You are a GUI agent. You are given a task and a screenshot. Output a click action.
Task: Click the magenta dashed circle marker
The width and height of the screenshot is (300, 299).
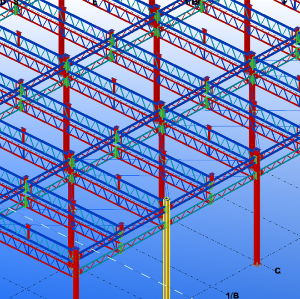97,34
